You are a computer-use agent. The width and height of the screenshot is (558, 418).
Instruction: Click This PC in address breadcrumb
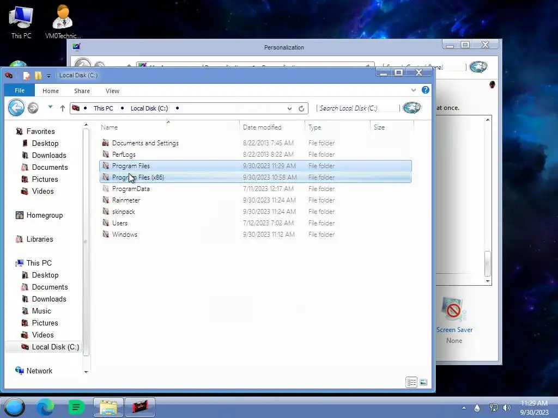[103, 108]
